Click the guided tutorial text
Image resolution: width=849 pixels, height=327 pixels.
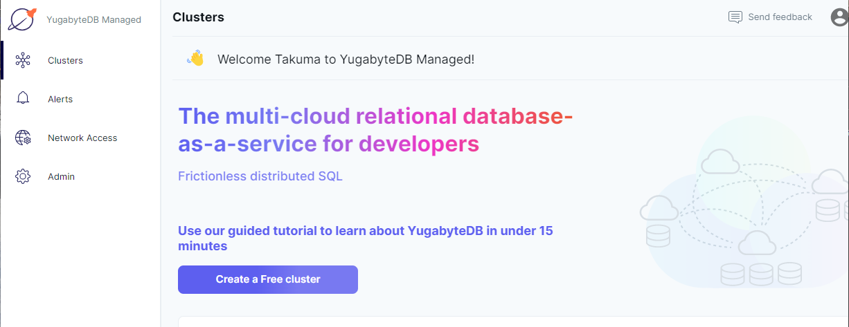[365, 238]
